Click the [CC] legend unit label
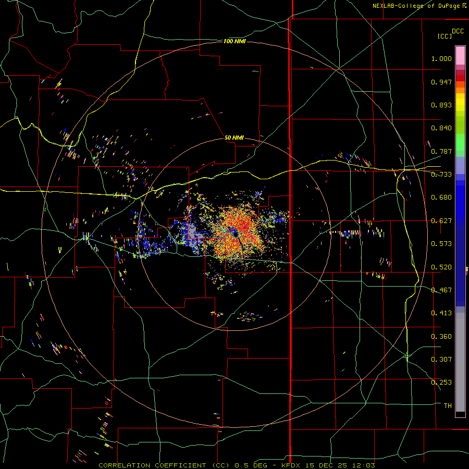The image size is (469, 469). (445, 36)
